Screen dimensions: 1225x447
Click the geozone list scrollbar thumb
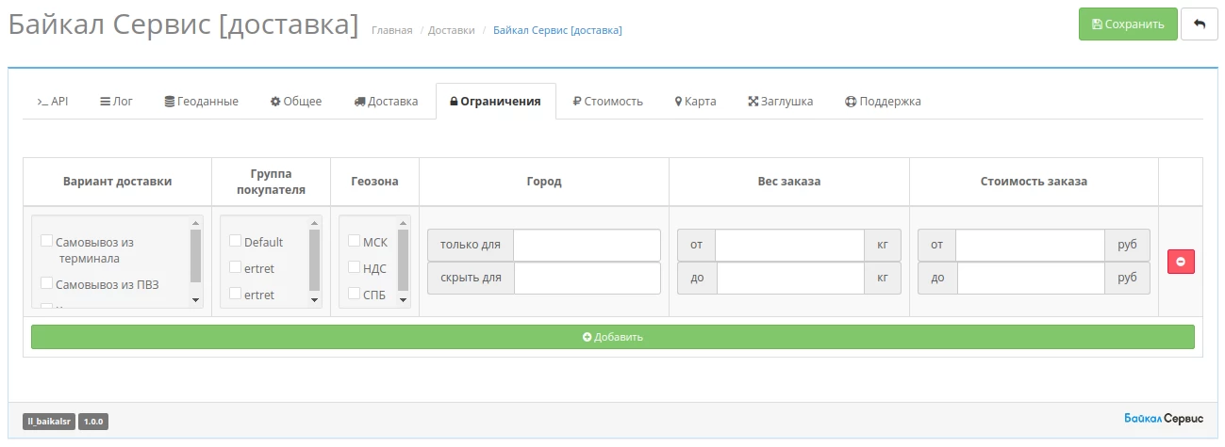[404, 261]
